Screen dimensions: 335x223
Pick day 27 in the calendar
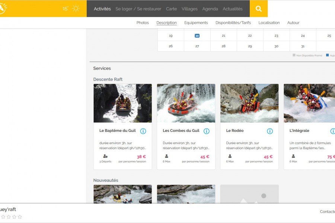pyautogui.click(x=197, y=46)
